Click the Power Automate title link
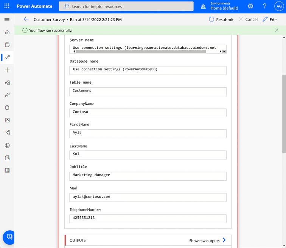 pyautogui.click(x=34, y=6)
